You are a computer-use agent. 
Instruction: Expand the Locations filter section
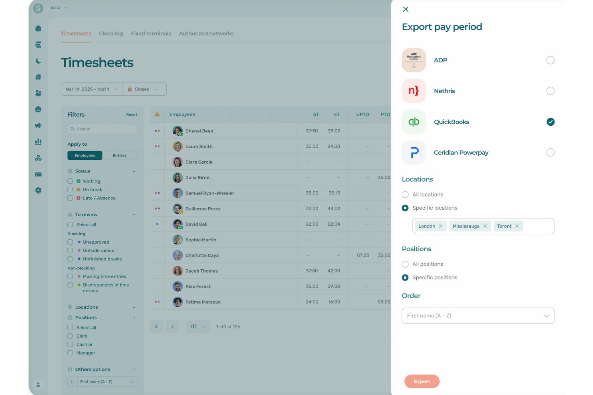tap(134, 307)
